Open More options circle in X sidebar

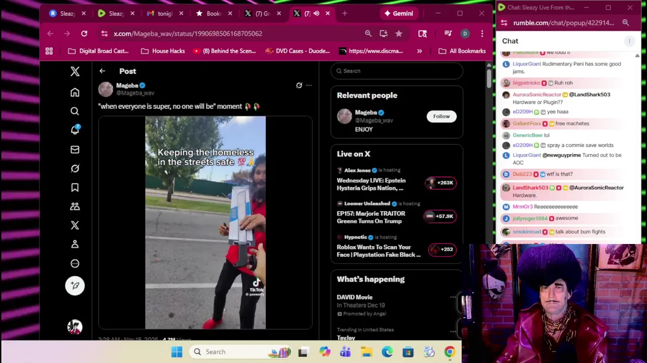(75, 263)
